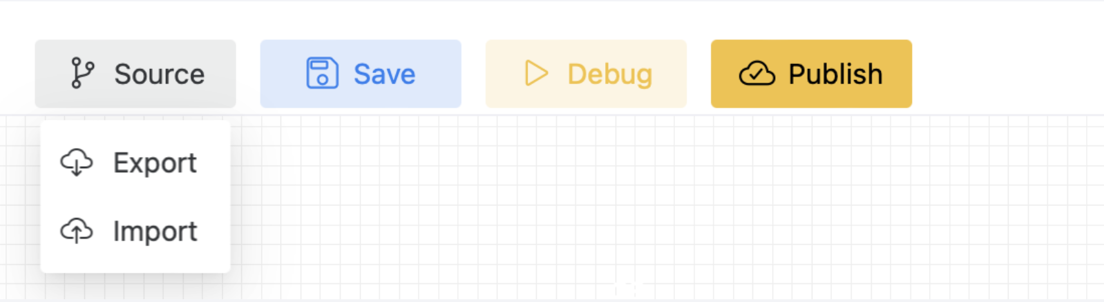Select Export from the Source menu

135,163
